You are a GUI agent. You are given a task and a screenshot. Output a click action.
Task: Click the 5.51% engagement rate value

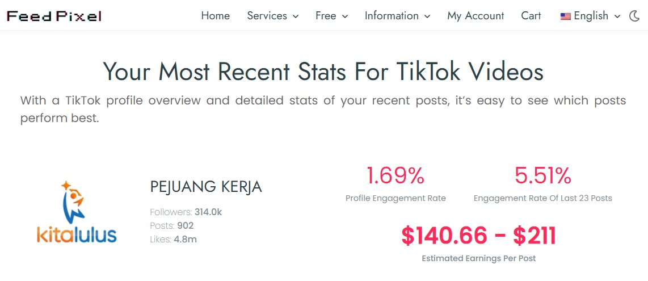point(542,176)
